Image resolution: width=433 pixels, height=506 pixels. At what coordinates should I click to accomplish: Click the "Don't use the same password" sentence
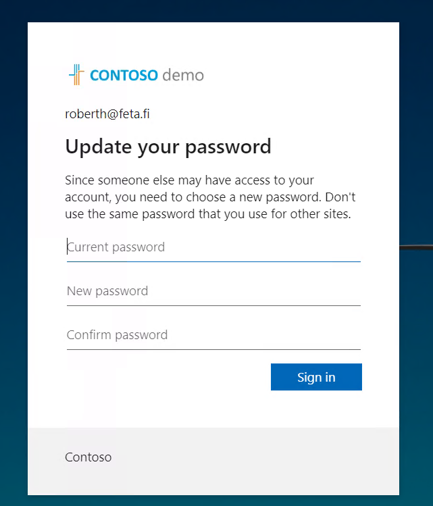[x=216, y=215]
